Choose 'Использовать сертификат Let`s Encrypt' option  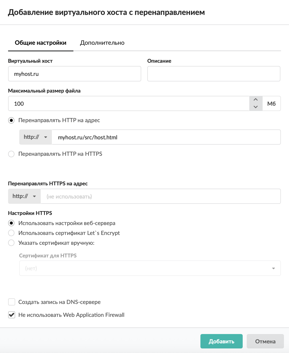(x=11, y=233)
